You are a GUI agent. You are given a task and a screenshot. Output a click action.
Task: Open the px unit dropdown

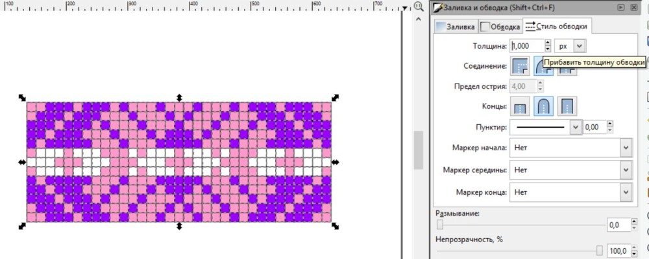pos(570,46)
